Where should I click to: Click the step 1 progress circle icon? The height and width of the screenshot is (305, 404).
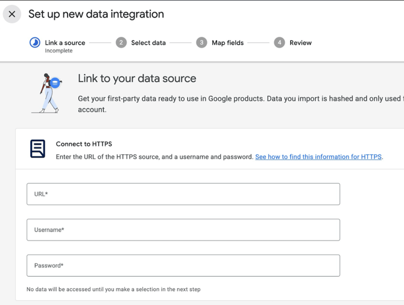click(35, 42)
